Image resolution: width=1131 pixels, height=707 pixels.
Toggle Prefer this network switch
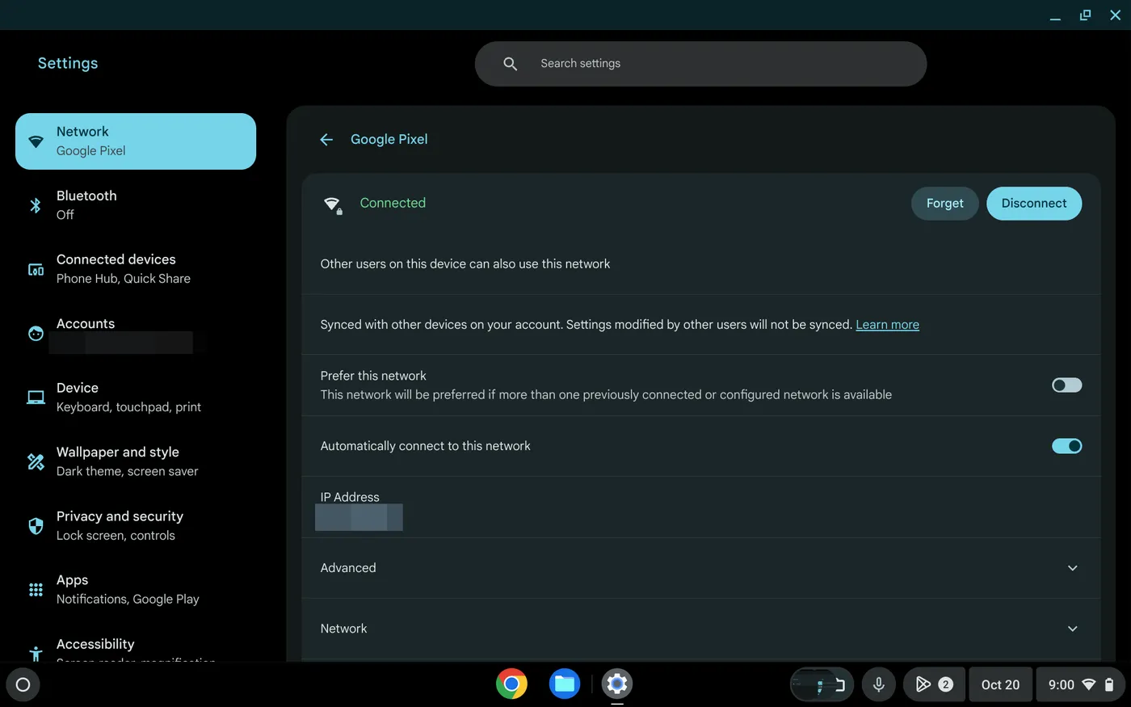pyautogui.click(x=1066, y=385)
